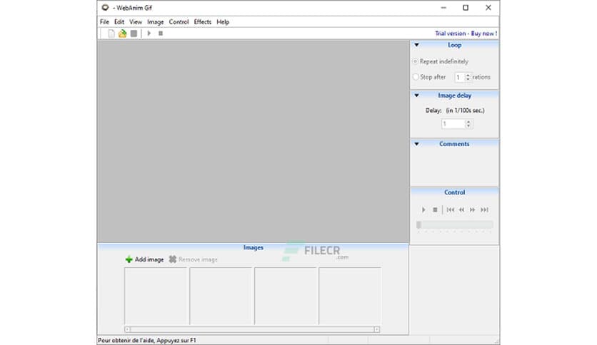The height and width of the screenshot is (345, 597).
Task: Click the '(in 1/100s sec.)' label
Action: tap(466, 110)
